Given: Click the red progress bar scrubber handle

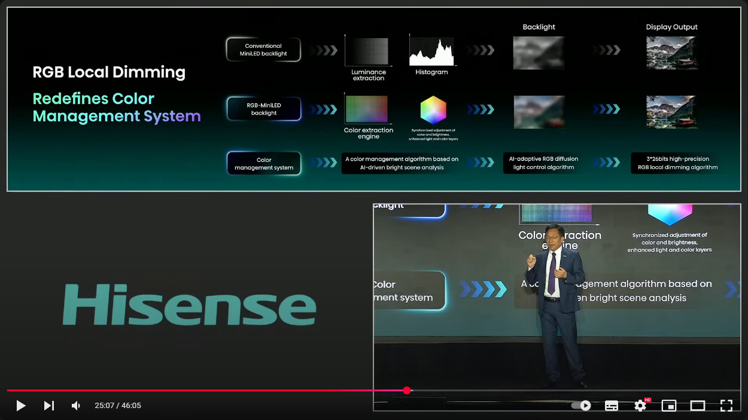Looking at the screenshot, I should pos(407,390).
